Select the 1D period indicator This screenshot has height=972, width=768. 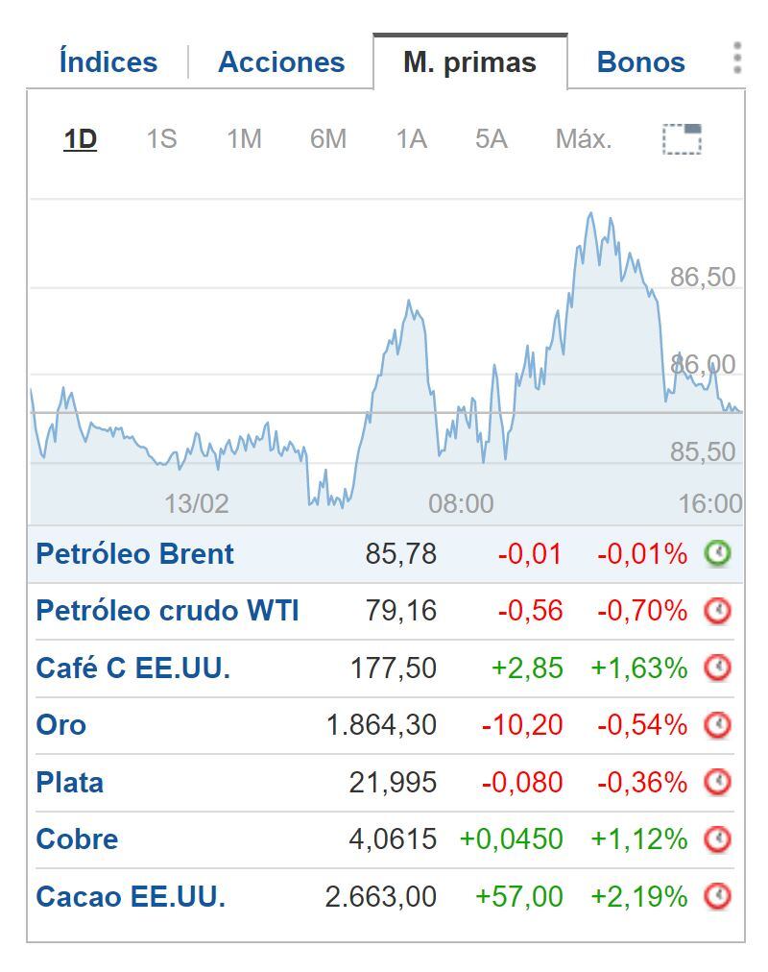[x=79, y=138]
